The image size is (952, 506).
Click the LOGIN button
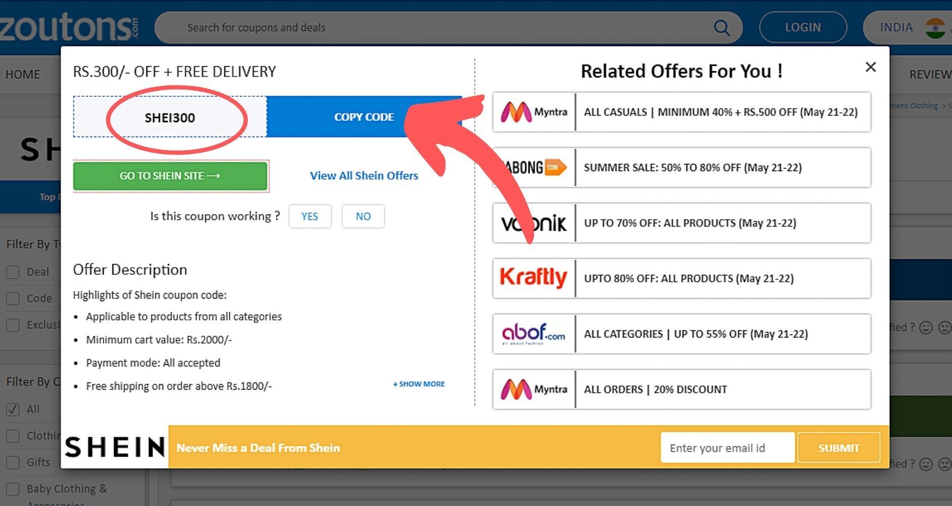pos(803,27)
